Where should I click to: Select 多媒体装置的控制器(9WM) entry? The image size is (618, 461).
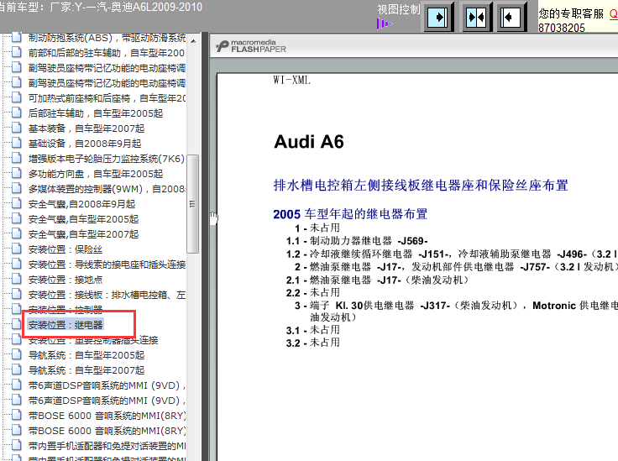pyautogui.click(x=107, y=189)
